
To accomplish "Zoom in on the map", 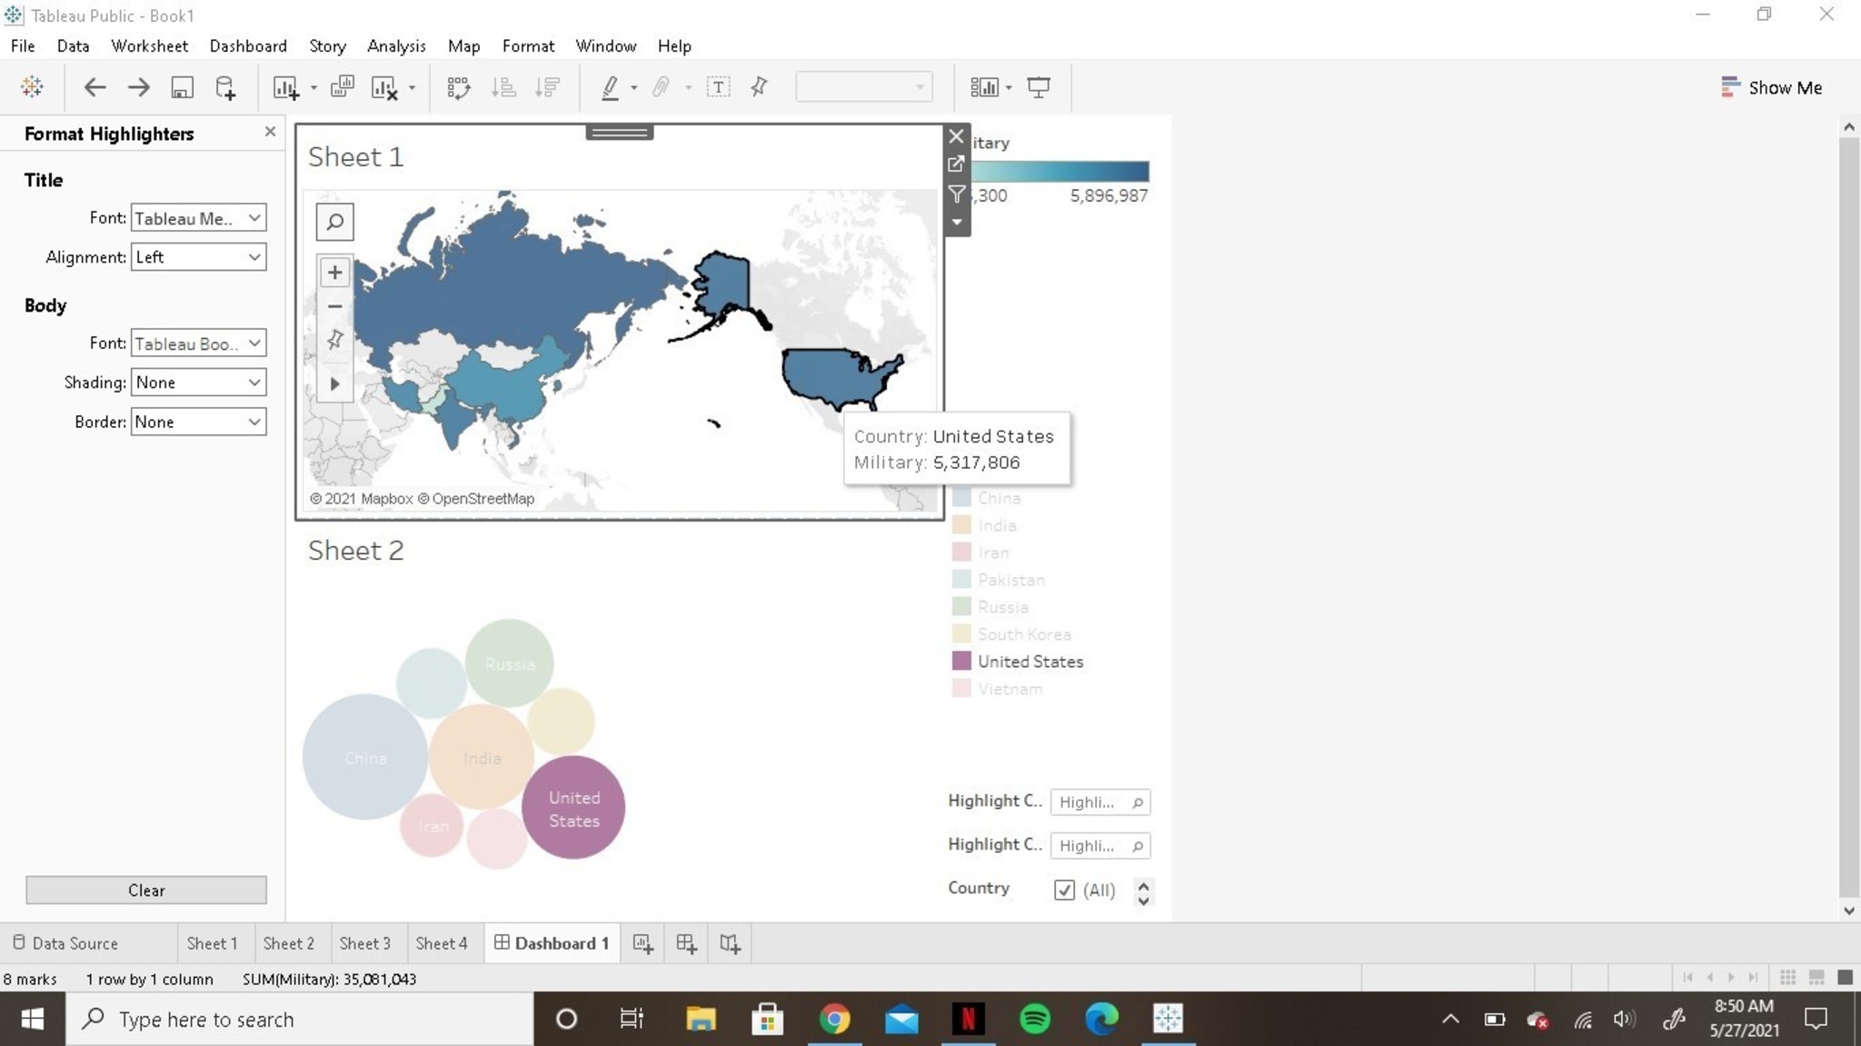I will [334, 273].
